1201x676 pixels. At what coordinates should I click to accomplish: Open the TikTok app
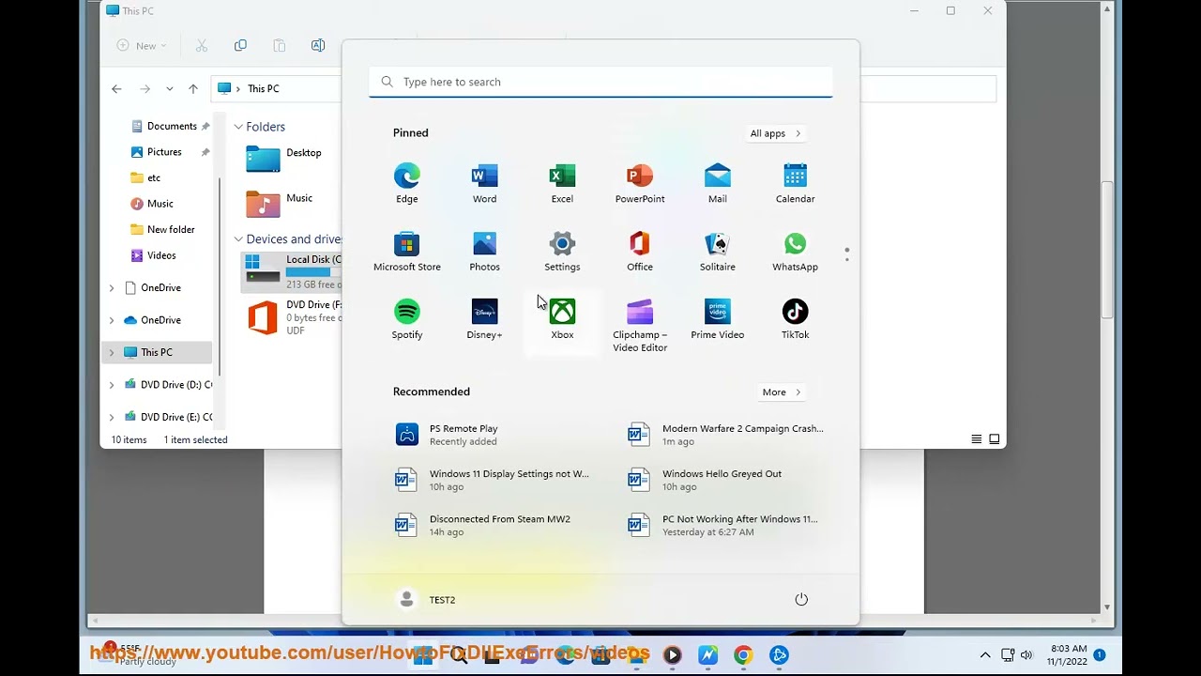[x=795, y=319]
